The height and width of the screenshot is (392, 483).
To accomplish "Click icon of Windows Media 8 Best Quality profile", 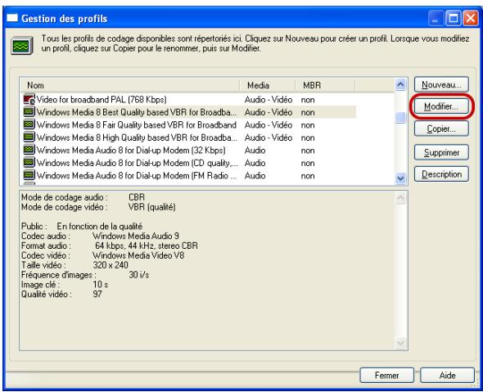I will (29, 112).
